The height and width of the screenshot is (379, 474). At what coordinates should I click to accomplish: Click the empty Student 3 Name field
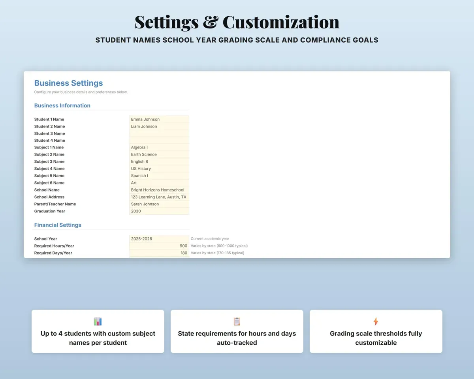coord(159,133)
